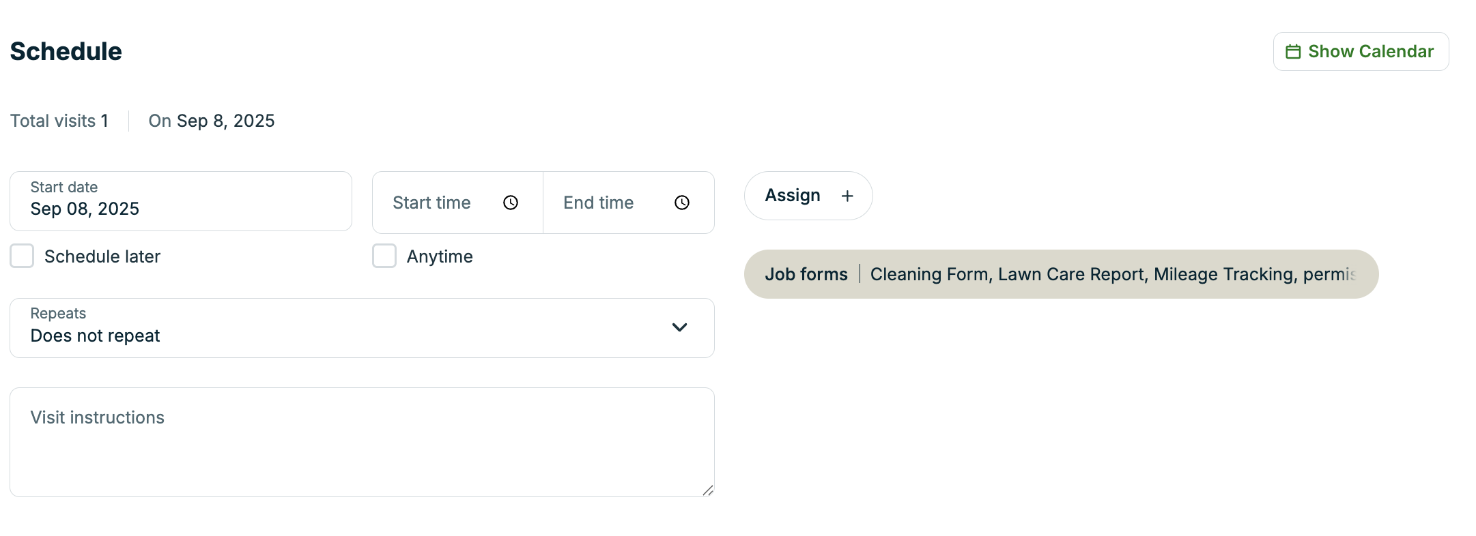Click the plus icon on Assign
The image size is (1476, 536).
[847, 196]
